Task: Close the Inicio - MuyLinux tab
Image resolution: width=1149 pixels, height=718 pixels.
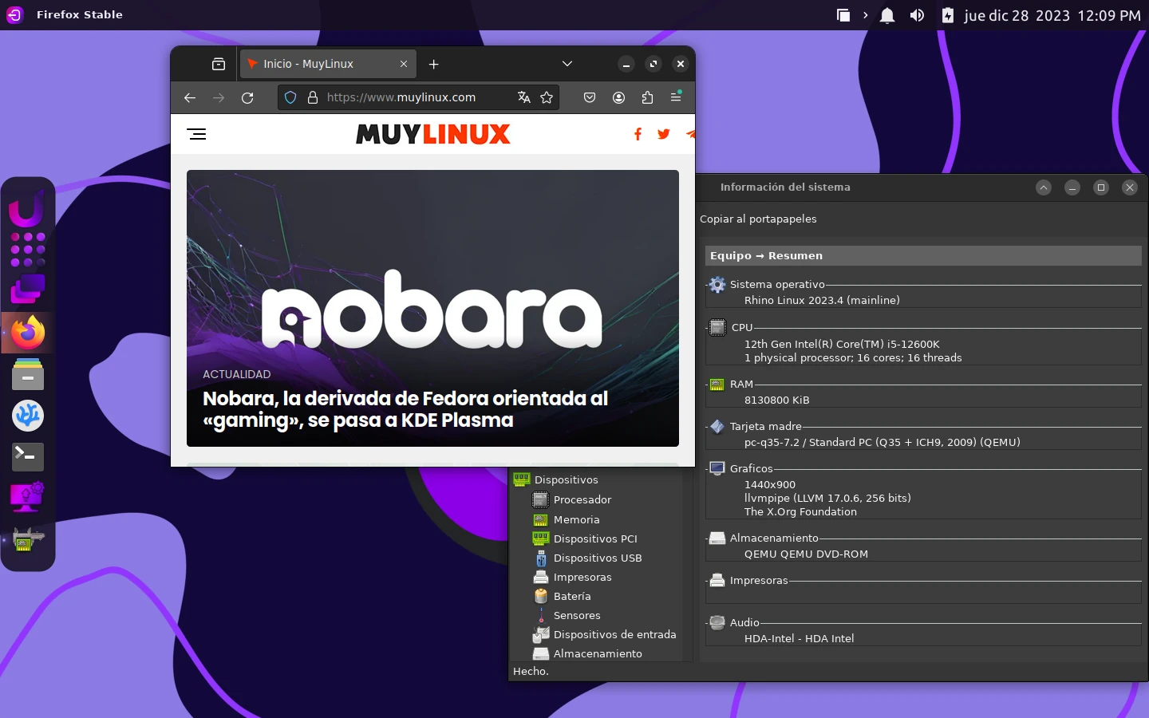Action: pyautogui.click(x=404, y=64)
